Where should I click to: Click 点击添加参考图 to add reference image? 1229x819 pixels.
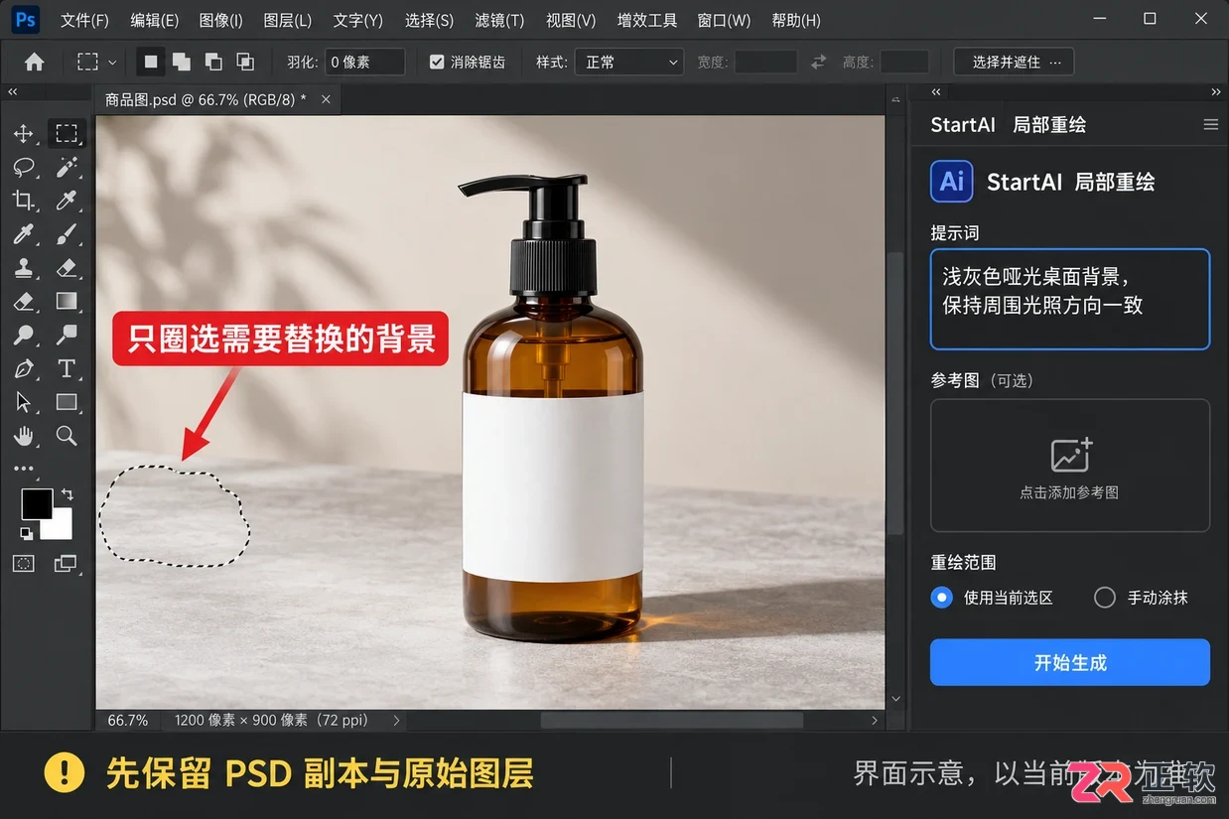pyautogui.click(x=1069, y=467)
